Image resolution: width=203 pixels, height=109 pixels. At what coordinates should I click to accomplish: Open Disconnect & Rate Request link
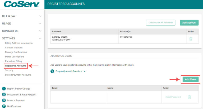pos(22,95)
